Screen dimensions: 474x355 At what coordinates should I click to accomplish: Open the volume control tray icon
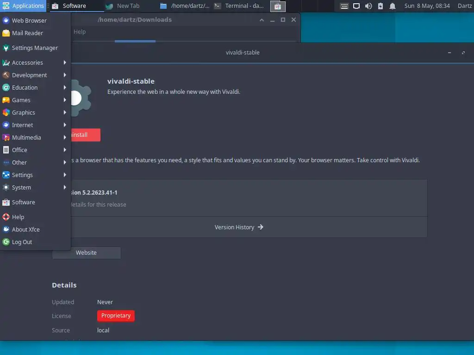coord(368,6)
